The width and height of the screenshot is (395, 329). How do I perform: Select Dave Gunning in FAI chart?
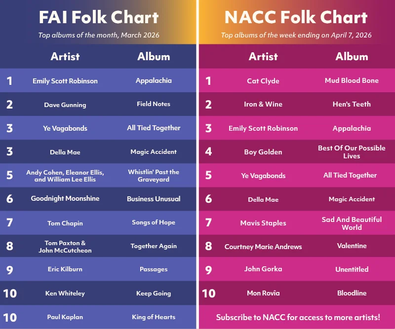(65, 105)
